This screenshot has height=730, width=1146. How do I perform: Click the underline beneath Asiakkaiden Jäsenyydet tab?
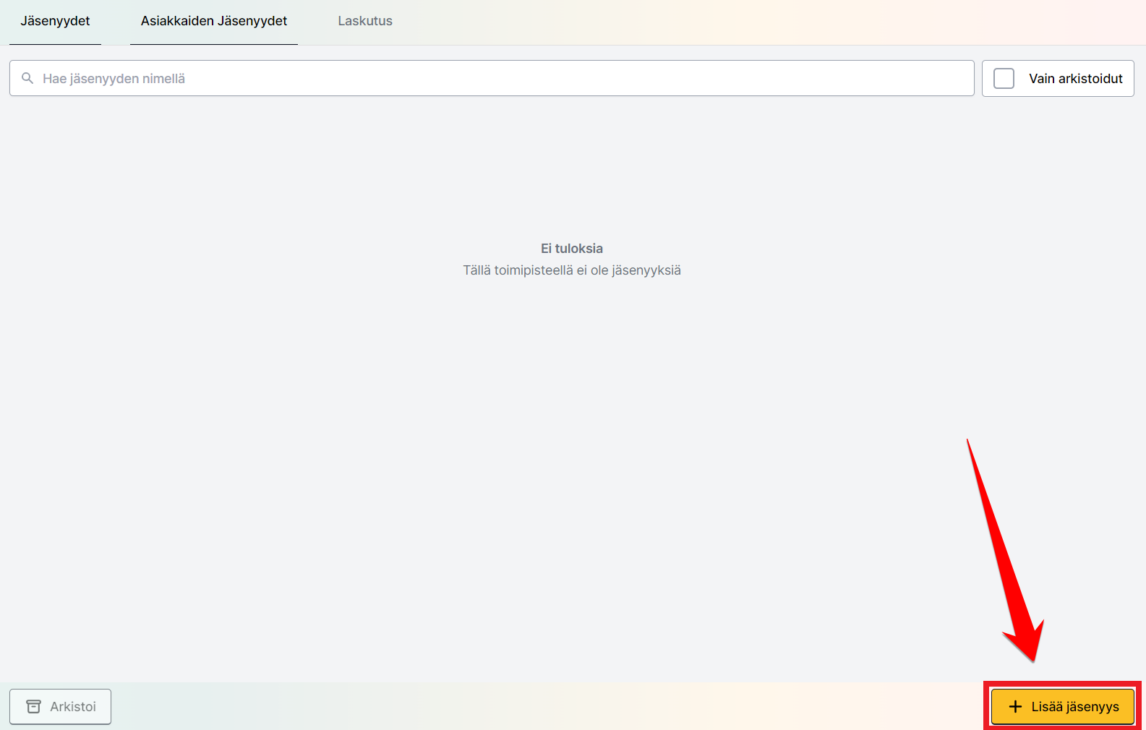(x=214, y=44)
